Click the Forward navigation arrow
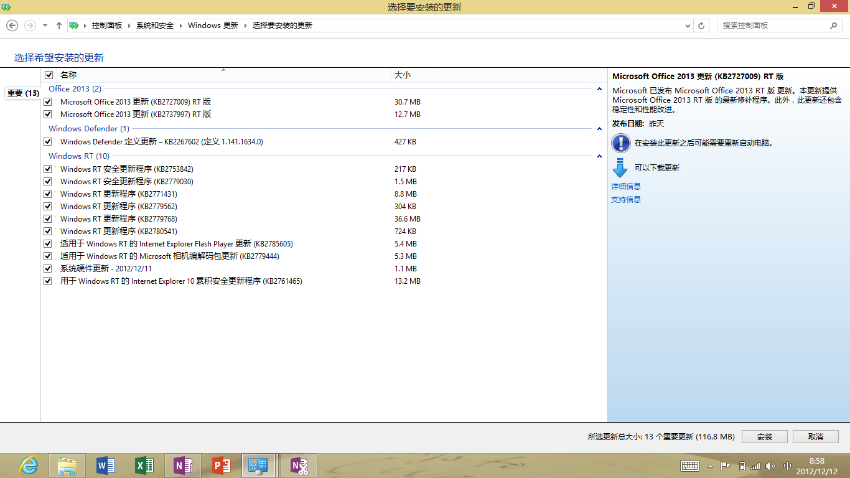 pyautogui.click(x=29, y=26)
